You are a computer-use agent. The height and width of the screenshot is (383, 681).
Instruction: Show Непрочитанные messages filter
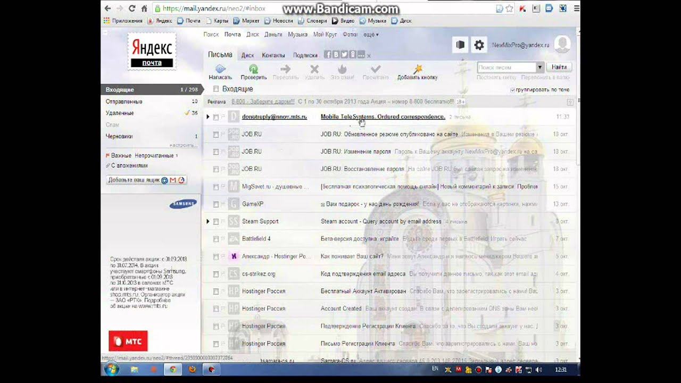pos(154,156)
